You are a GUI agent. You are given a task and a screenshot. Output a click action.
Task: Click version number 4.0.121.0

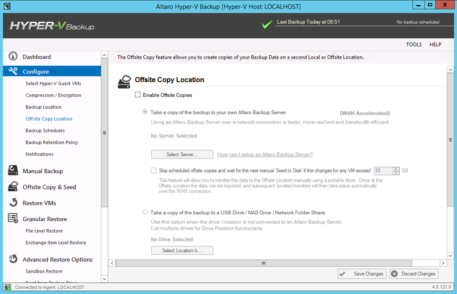pyautogui.click(x=441, y=287)
